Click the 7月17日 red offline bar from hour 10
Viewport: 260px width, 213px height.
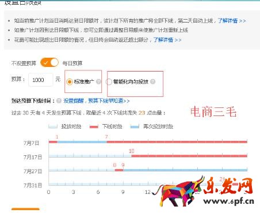click(189, 156)
